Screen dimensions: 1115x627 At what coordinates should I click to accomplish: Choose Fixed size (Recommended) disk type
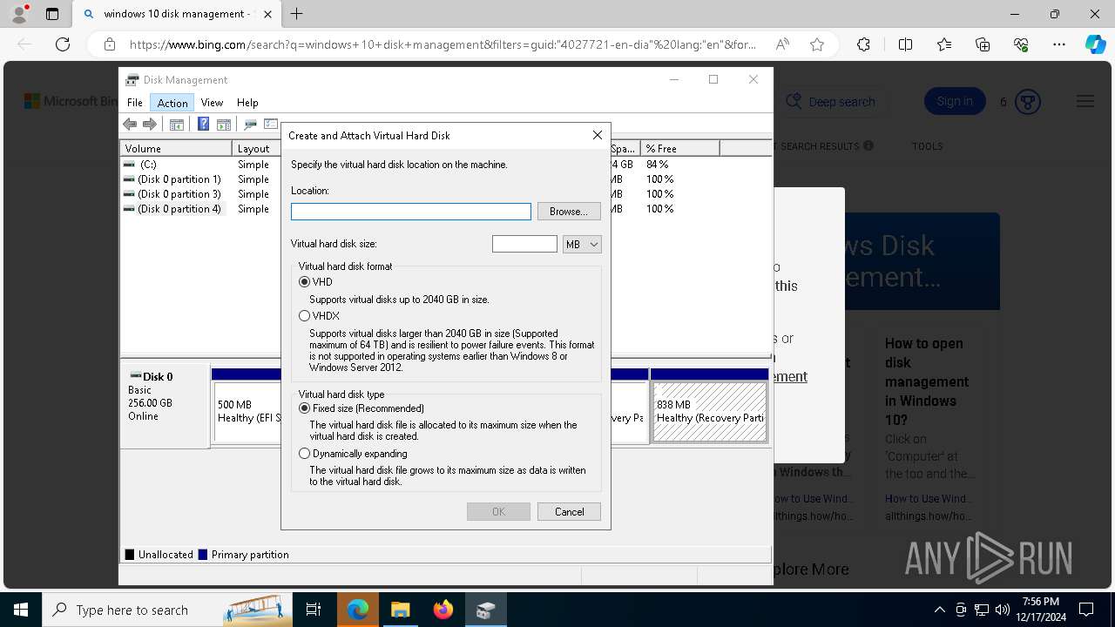pos(304,408)
